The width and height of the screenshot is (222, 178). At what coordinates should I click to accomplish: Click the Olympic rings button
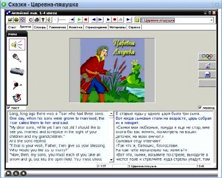207,57
